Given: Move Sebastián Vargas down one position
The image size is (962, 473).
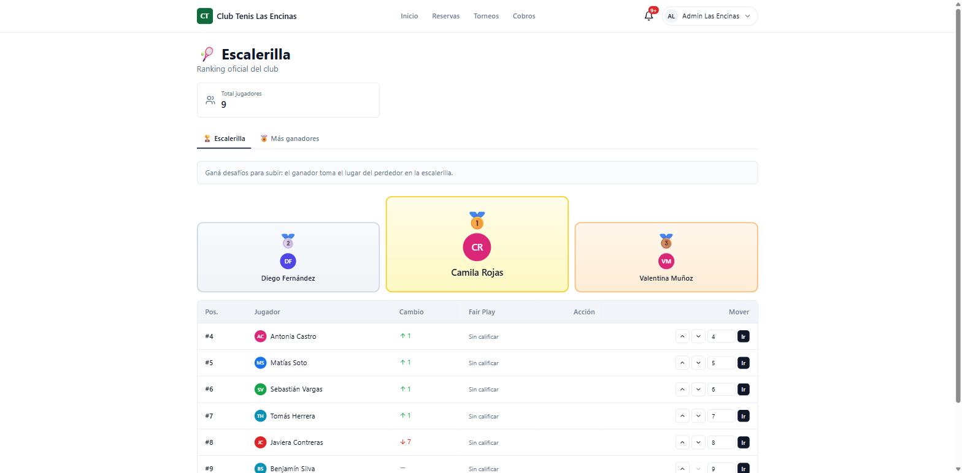Looking at the screenshot, I should pos(698,389).
